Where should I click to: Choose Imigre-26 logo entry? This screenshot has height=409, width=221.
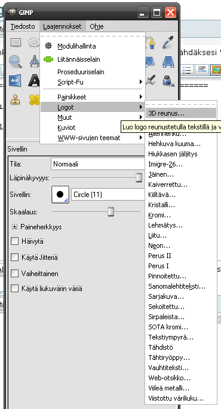pos(181,164)
